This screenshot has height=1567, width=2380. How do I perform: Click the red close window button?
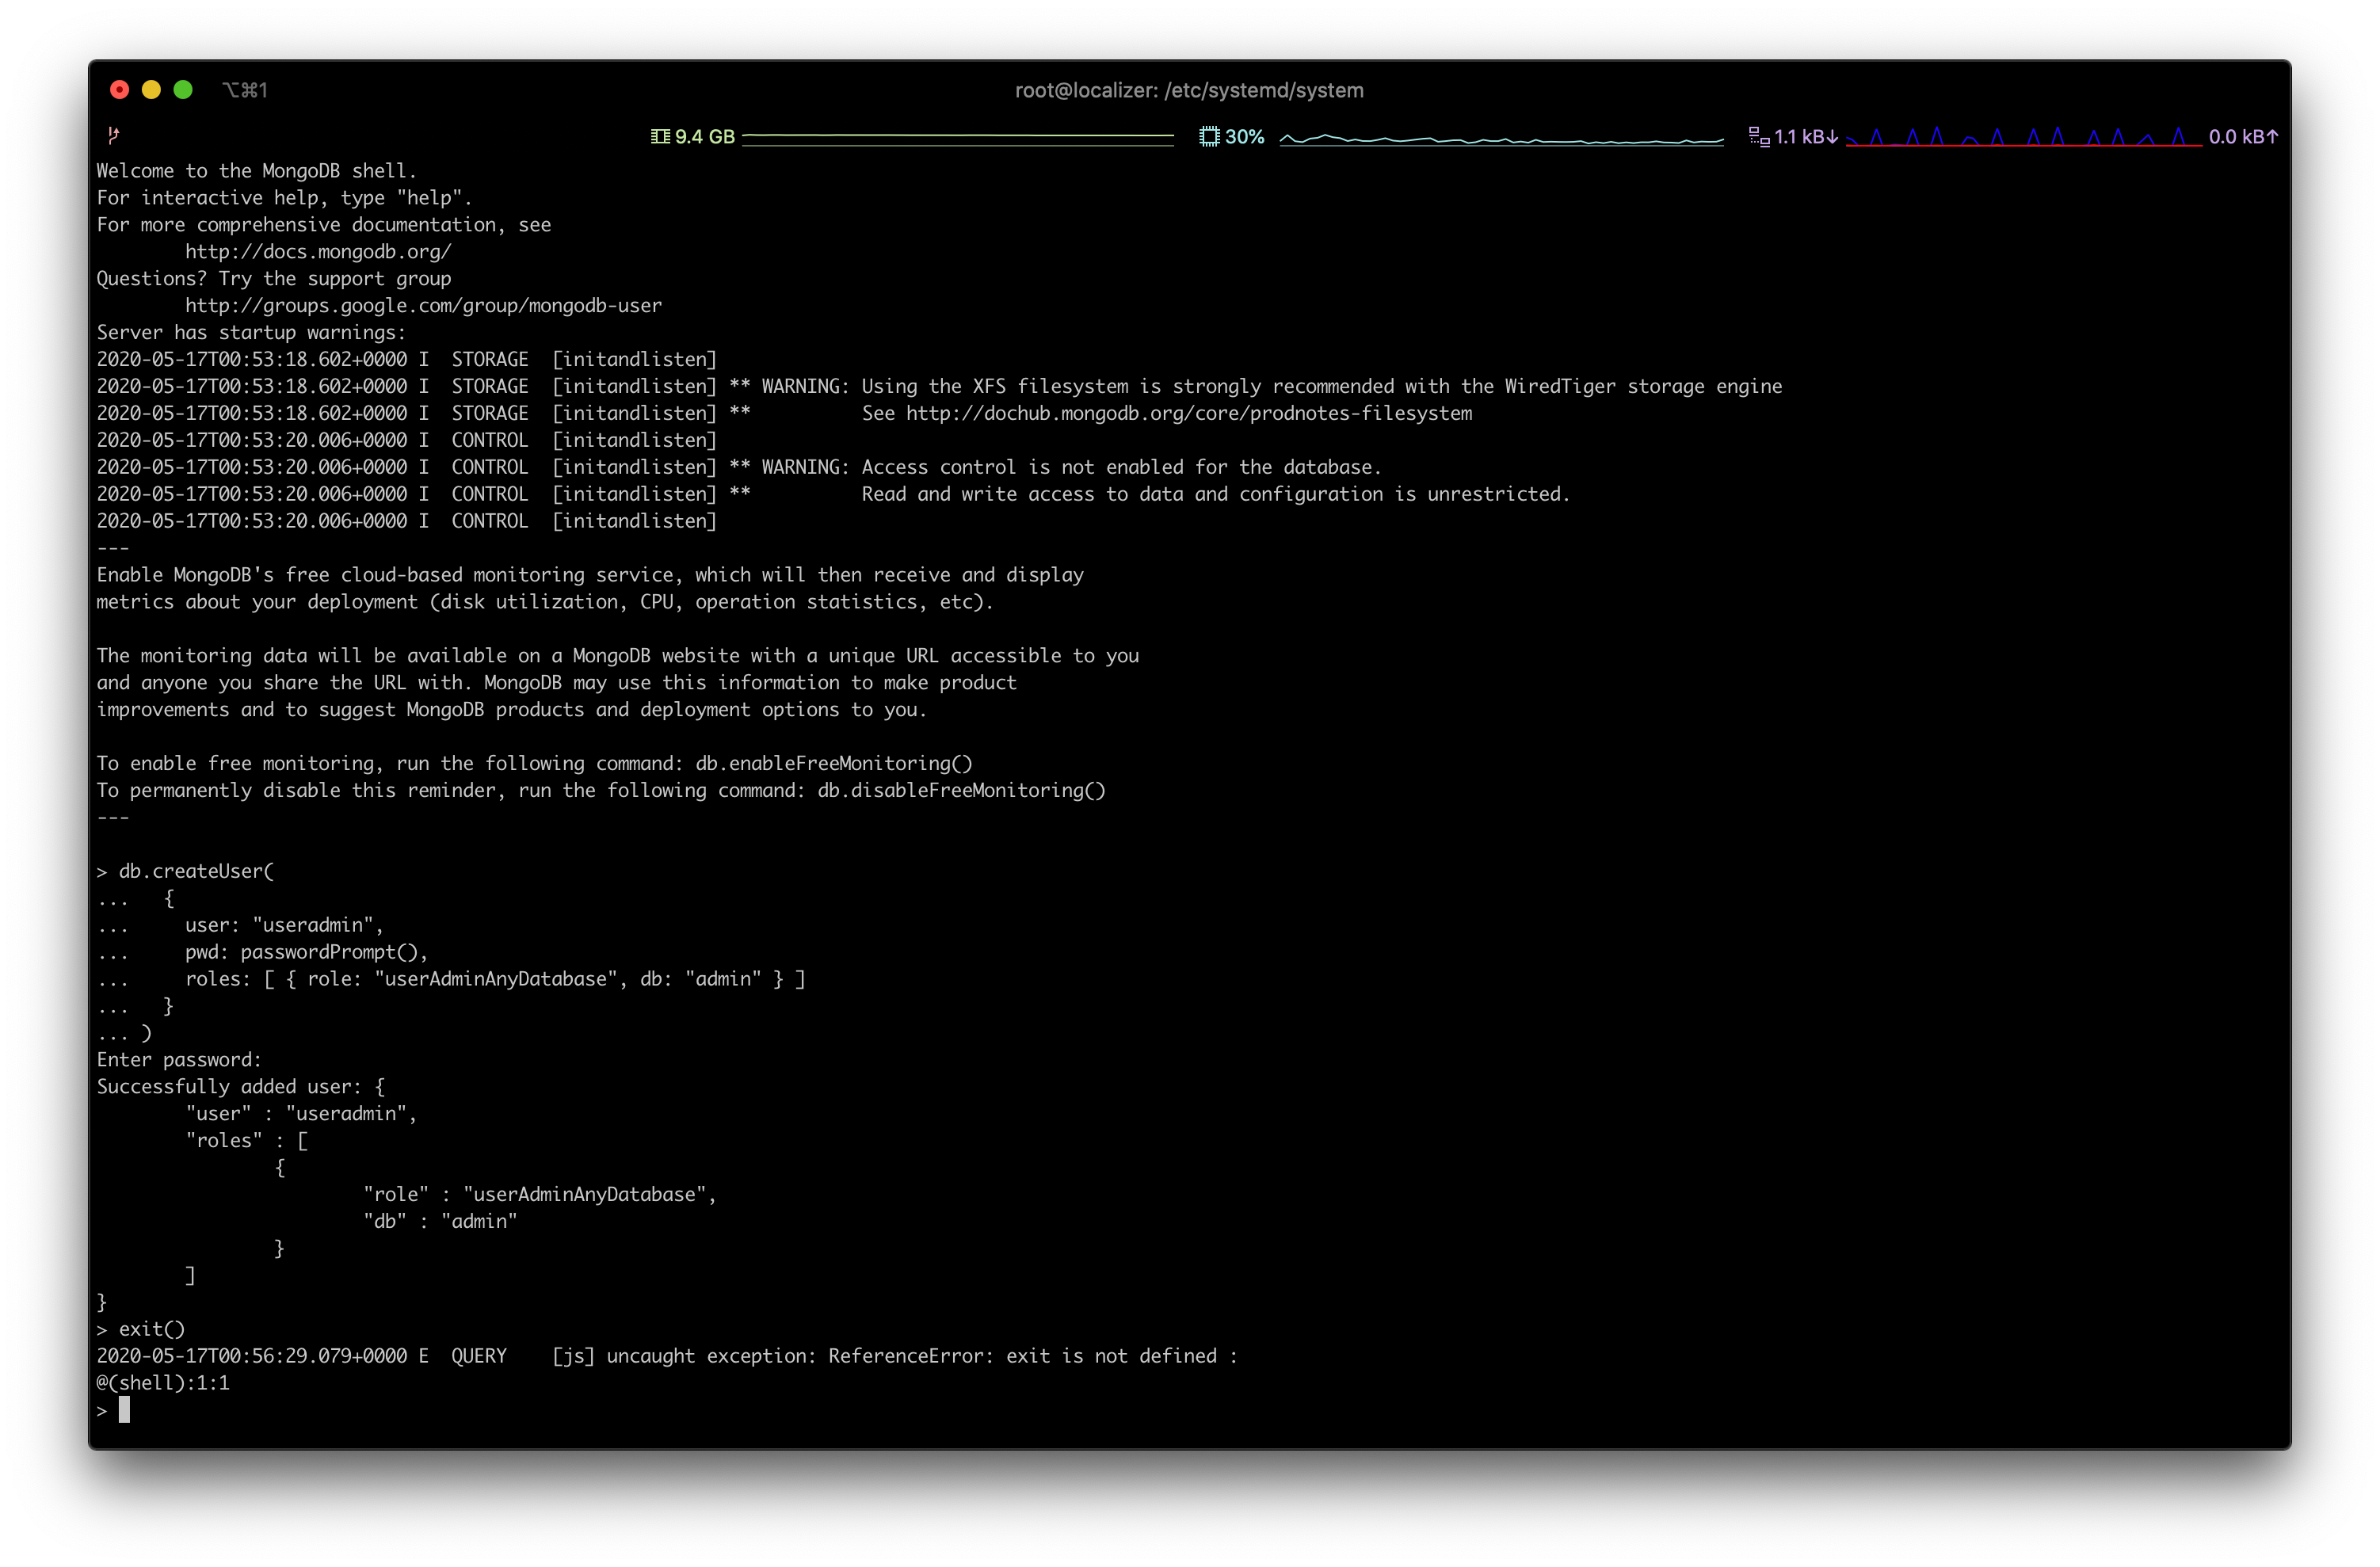tap(119, 90)
